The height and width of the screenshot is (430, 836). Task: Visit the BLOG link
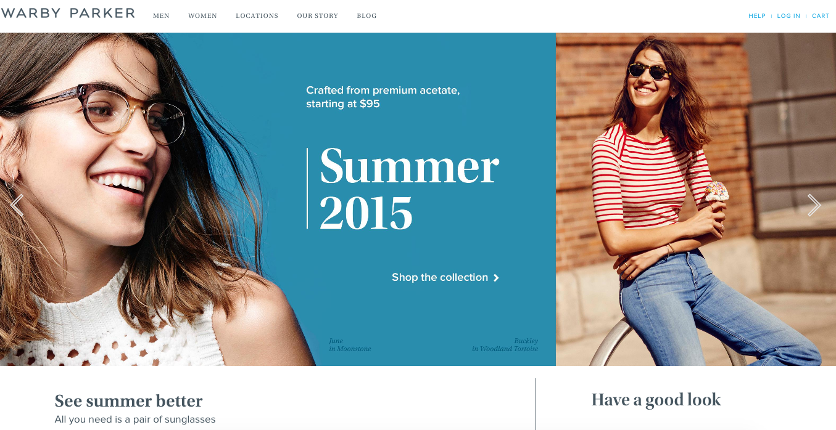(x=366, y=16)
